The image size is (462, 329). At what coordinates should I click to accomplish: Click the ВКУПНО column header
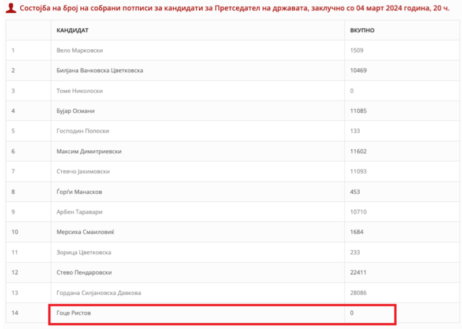point(362,30)
